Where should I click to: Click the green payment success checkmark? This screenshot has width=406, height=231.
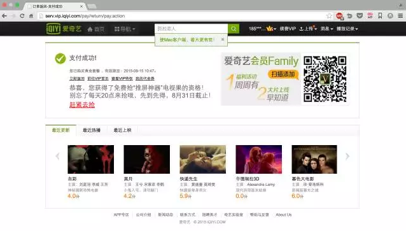pyautogui.click(x=60, y=59)
